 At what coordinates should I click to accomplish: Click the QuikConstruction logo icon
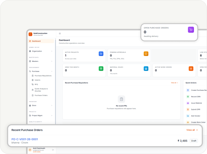(x=31, y=34)
